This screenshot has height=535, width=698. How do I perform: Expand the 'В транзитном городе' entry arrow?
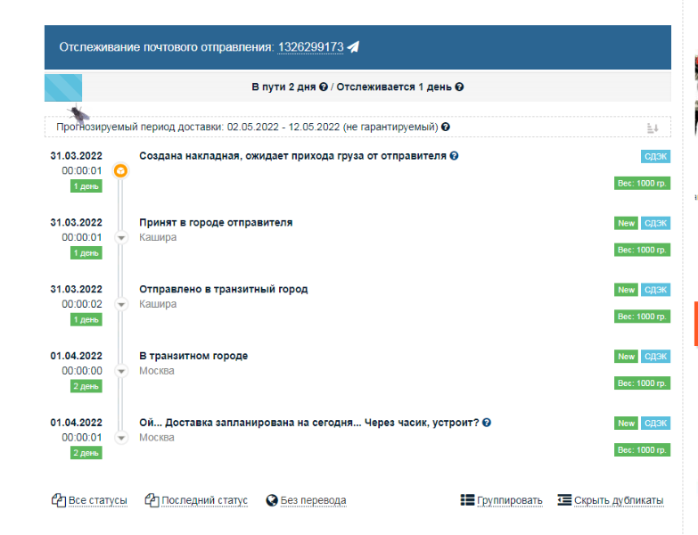point(122,371)
